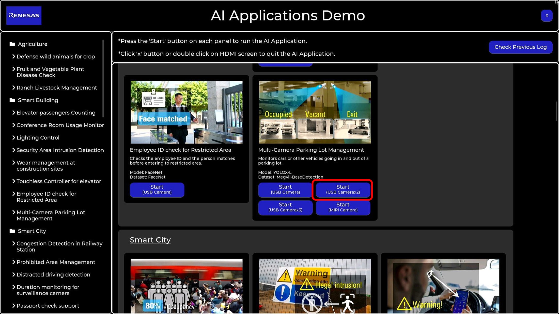This screenshot has height=314, width=559.
Task: Start parking lot demo with USB Camerax3
Action: (285, 207)
